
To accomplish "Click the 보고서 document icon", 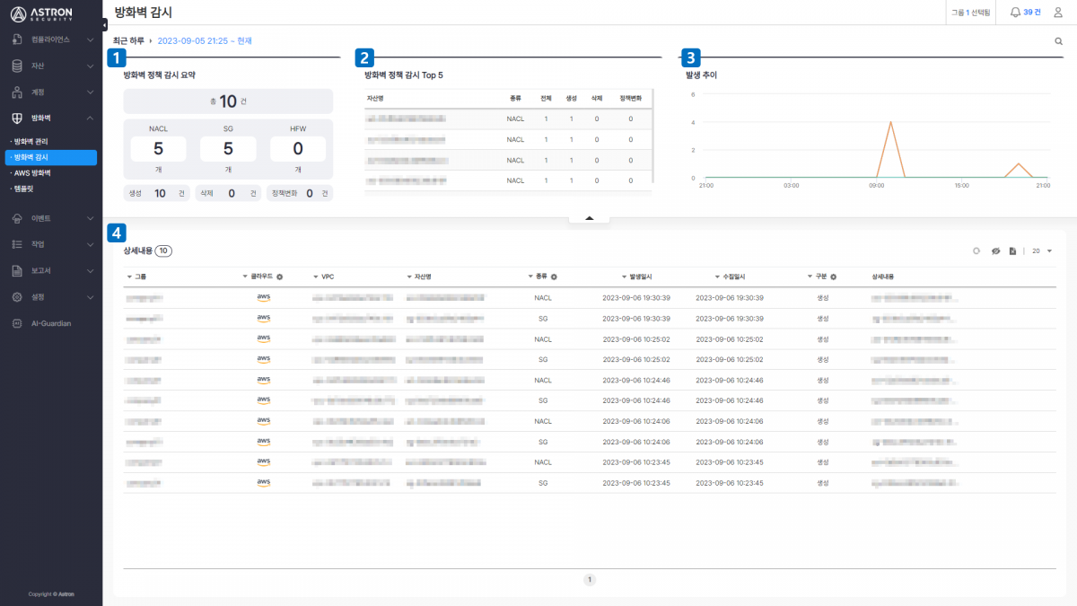I will click(x=17, y=270).
